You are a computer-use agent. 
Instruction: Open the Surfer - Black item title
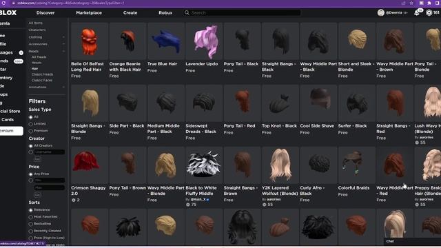[352, 126]
